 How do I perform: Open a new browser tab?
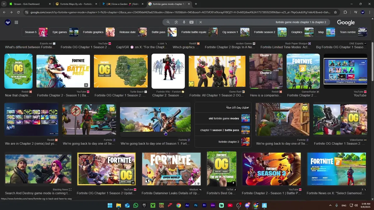click(x=196, y=4)
